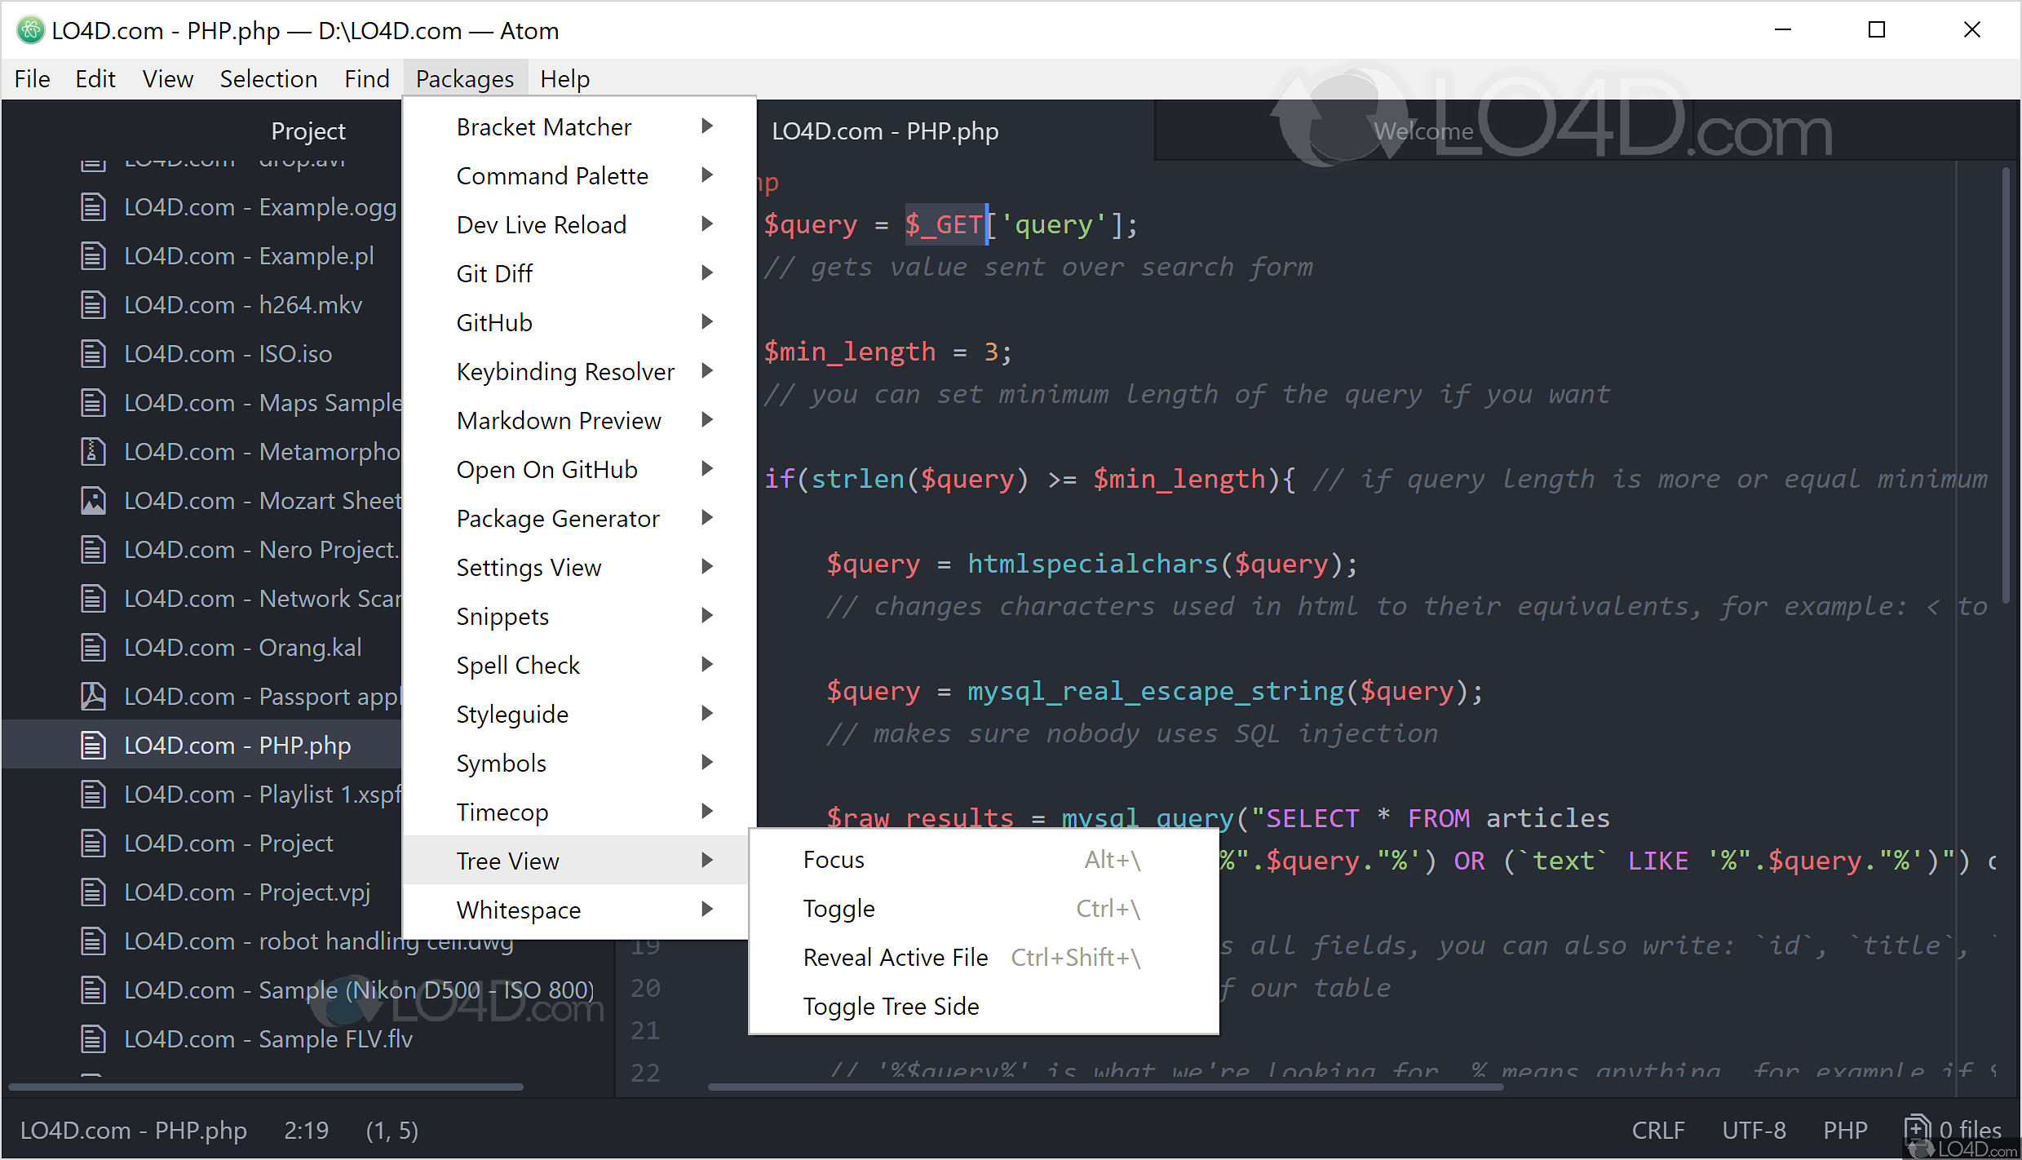Click the file icon beside Example.pl
Screen dimensions: 2022x1160
point(93,256)
